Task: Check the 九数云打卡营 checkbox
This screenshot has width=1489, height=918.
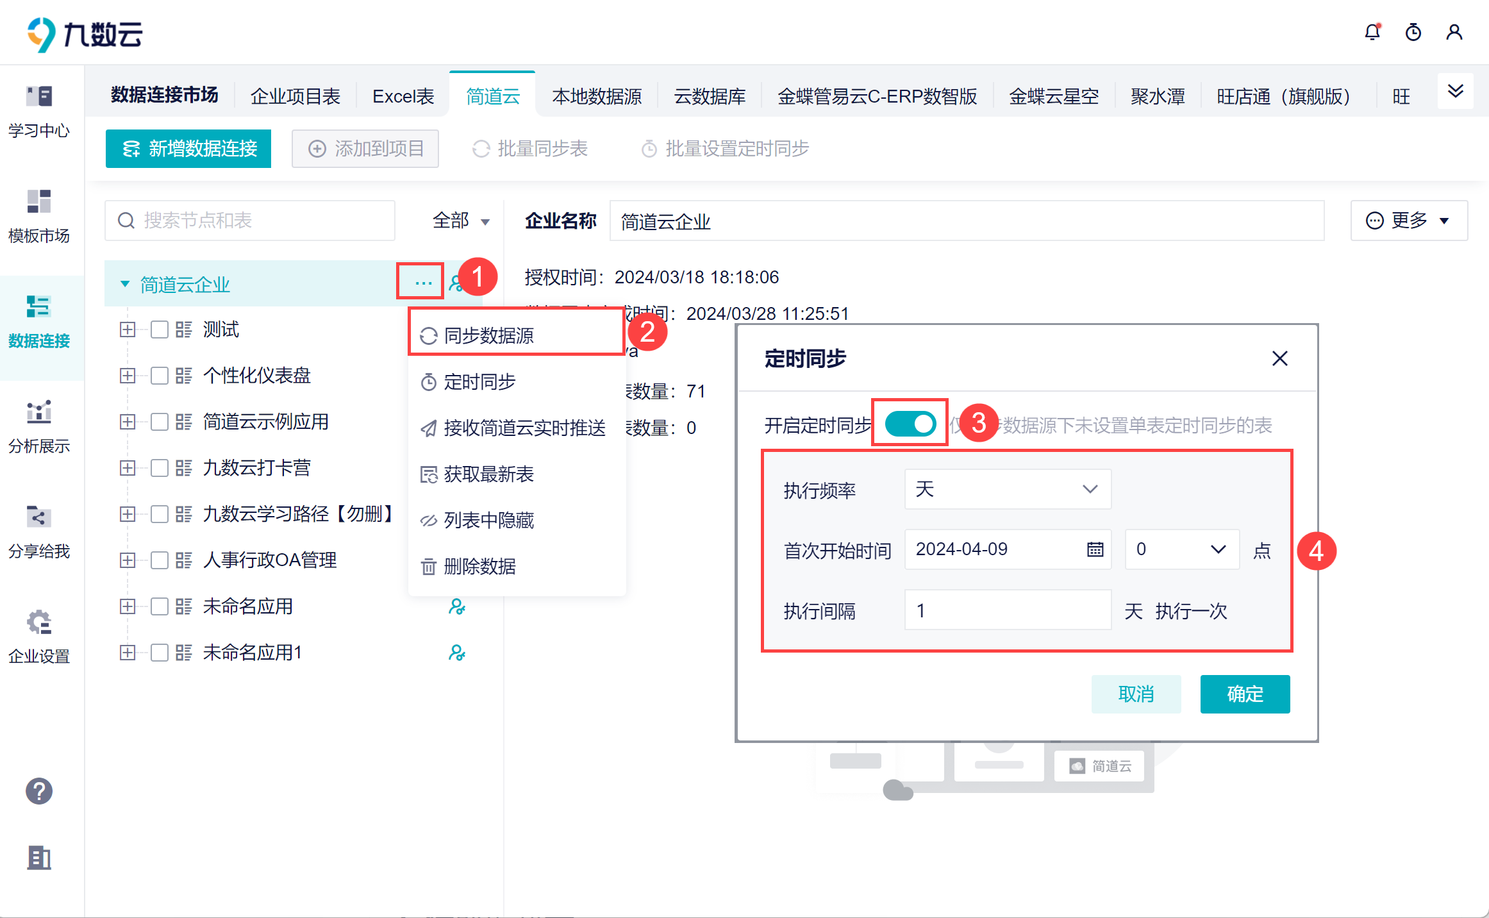Action: 160,468
